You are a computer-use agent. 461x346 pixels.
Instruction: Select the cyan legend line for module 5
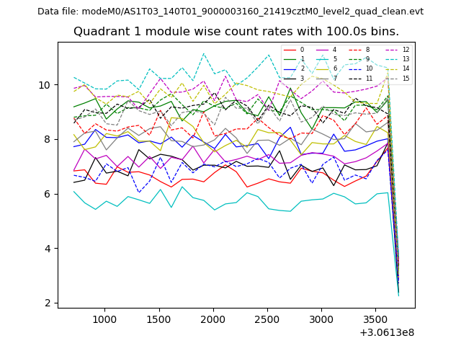pos(322,59)
